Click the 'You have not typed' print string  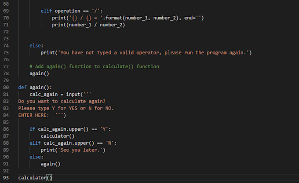tap(153, 53)
